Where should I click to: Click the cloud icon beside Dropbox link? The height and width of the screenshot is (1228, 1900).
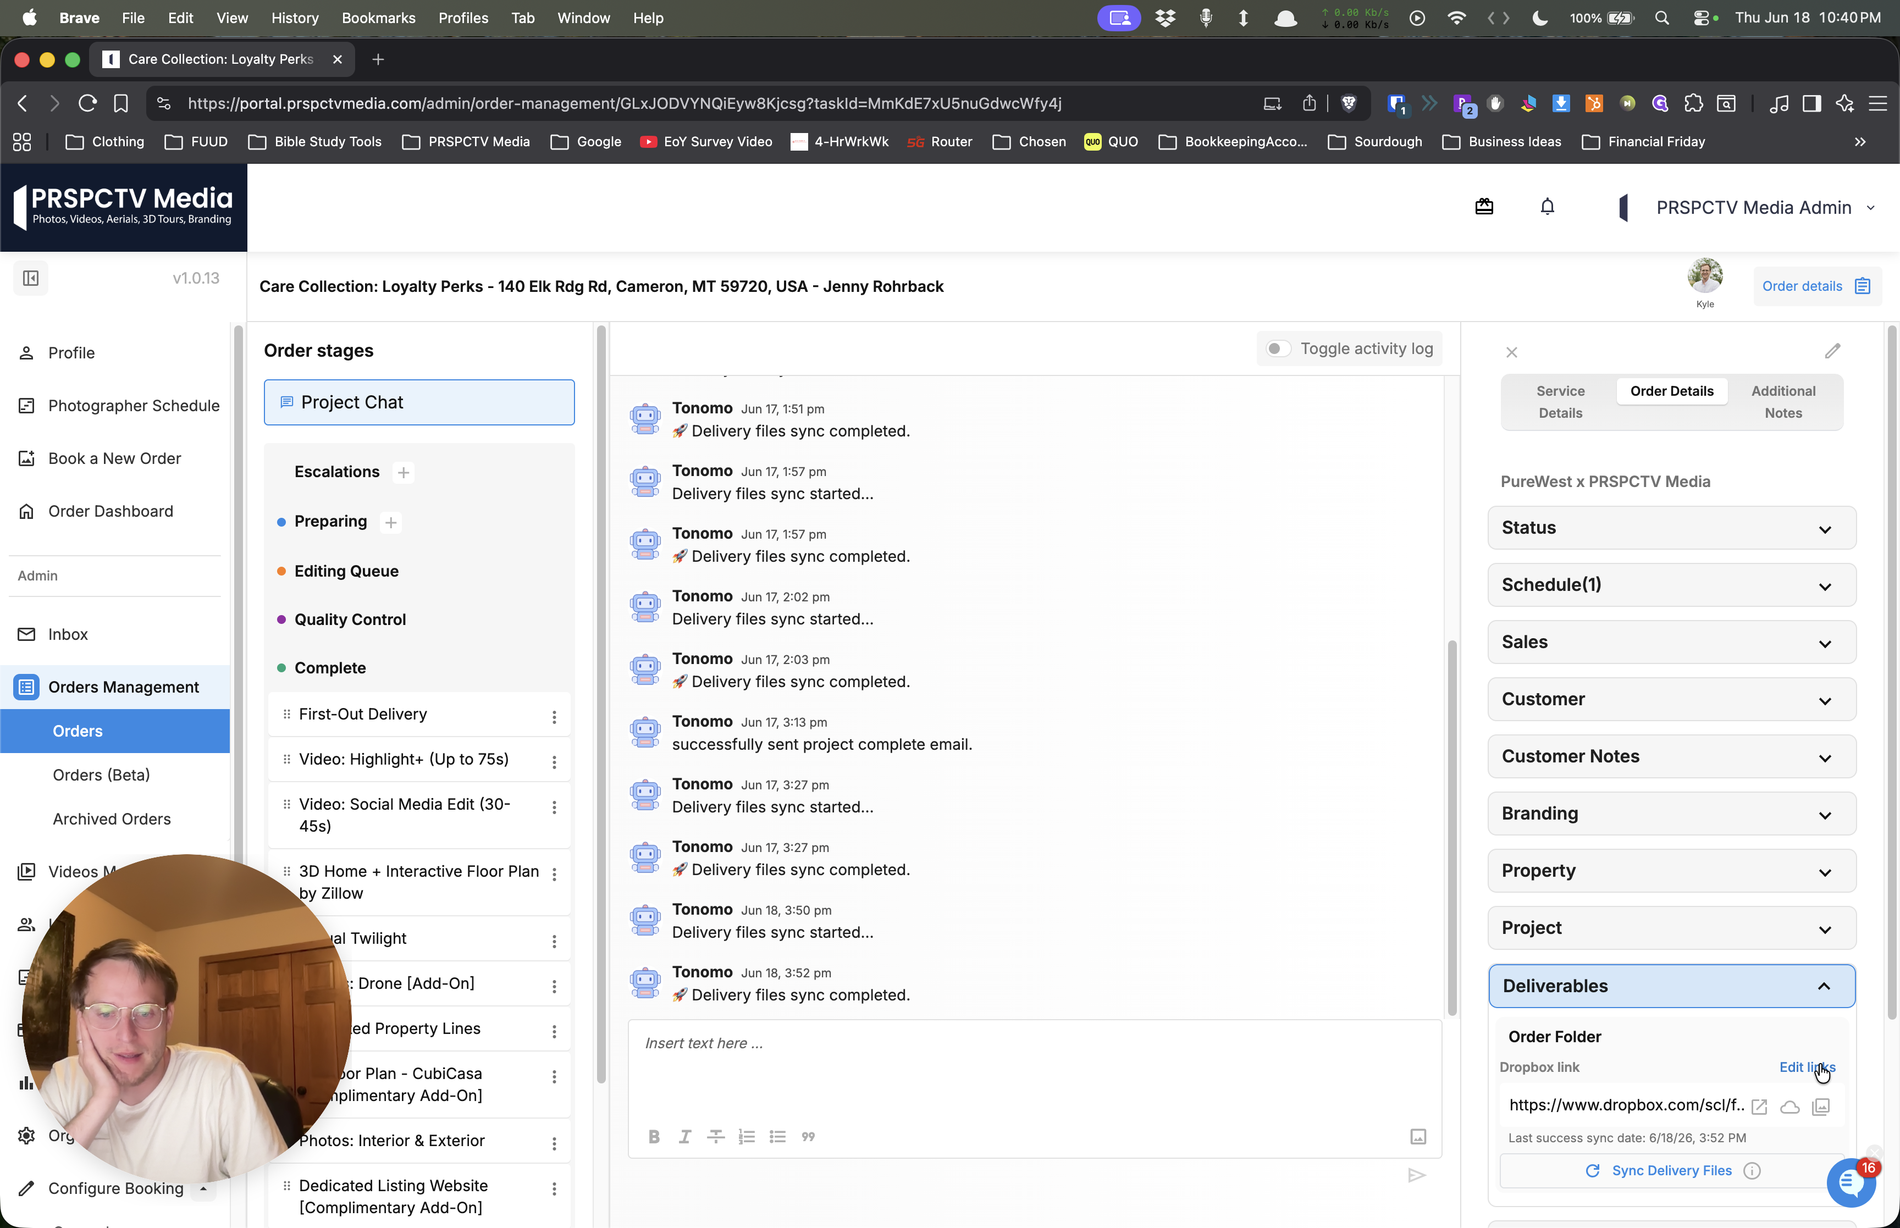pyautogui.click(x=1790, y=1107)
